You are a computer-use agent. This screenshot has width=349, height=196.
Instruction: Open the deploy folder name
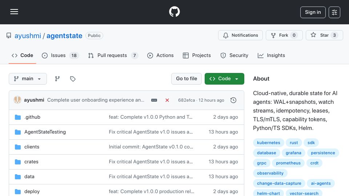point(32,192)
